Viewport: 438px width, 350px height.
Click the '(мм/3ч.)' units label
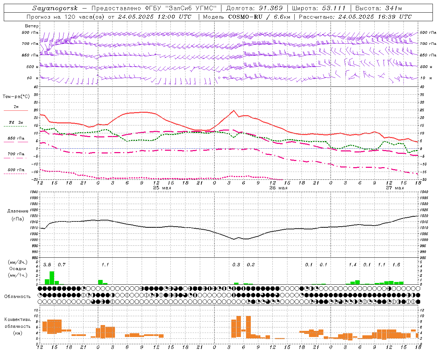pyautogui.click(x=17, y=262)
